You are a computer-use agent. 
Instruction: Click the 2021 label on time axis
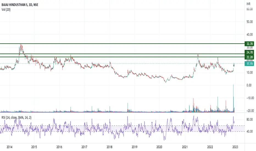185,147
